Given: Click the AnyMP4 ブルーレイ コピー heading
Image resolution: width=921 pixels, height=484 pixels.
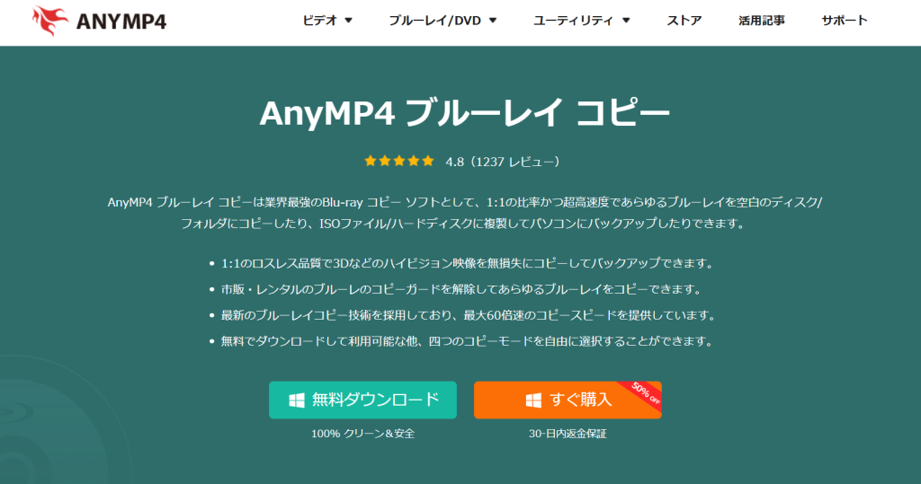Looking at the screenshot, I should click(465, 113).
